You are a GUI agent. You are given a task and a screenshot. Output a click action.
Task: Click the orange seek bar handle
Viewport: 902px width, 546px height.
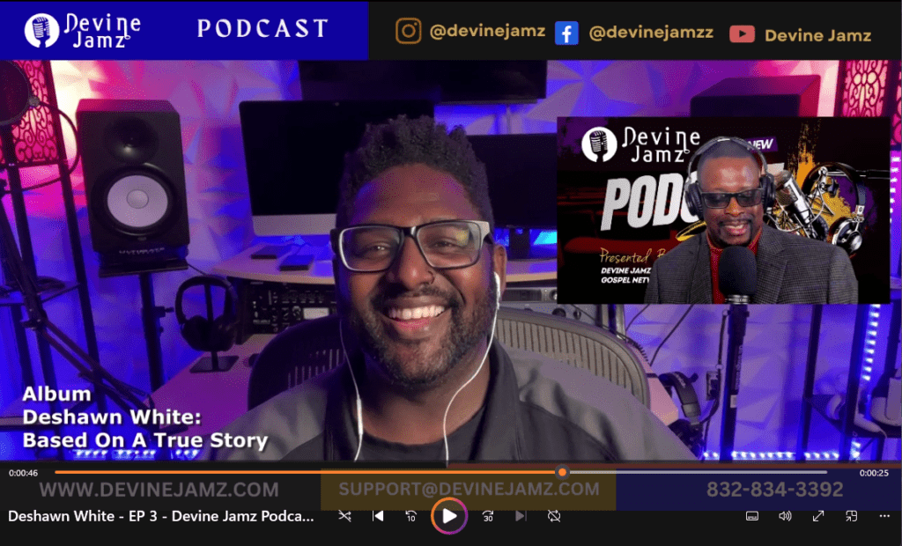tap(562, 472)
